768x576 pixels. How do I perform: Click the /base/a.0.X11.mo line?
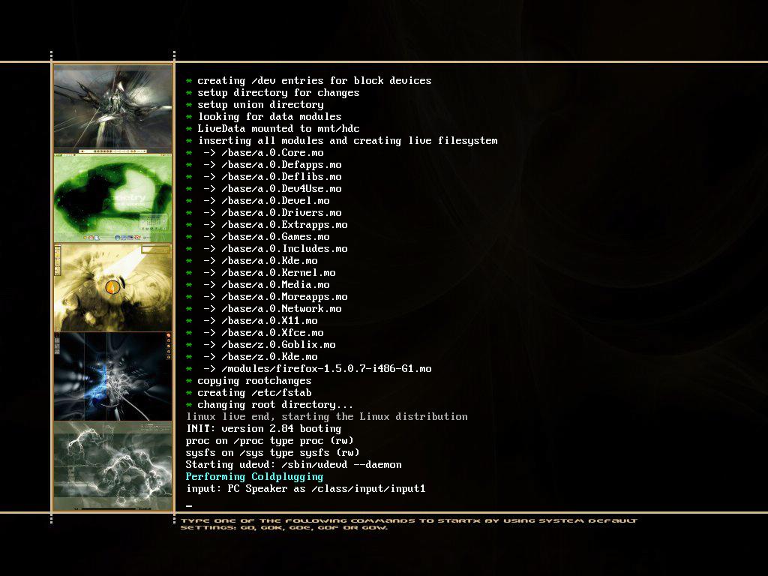tap(252, 321)
